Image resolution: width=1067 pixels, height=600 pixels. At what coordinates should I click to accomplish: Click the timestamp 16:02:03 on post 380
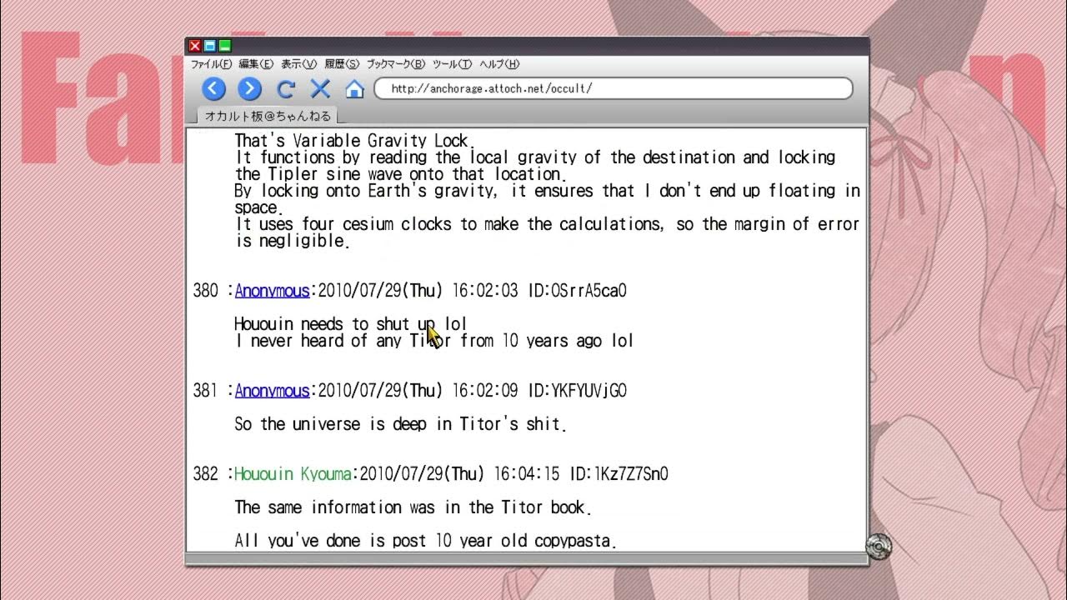tap(485, 291)
